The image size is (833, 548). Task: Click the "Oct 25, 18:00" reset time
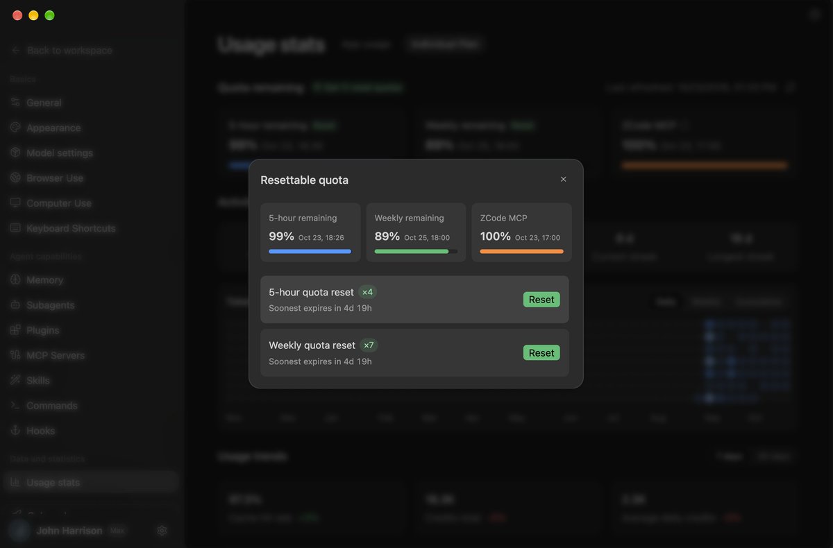coord(427,238)
